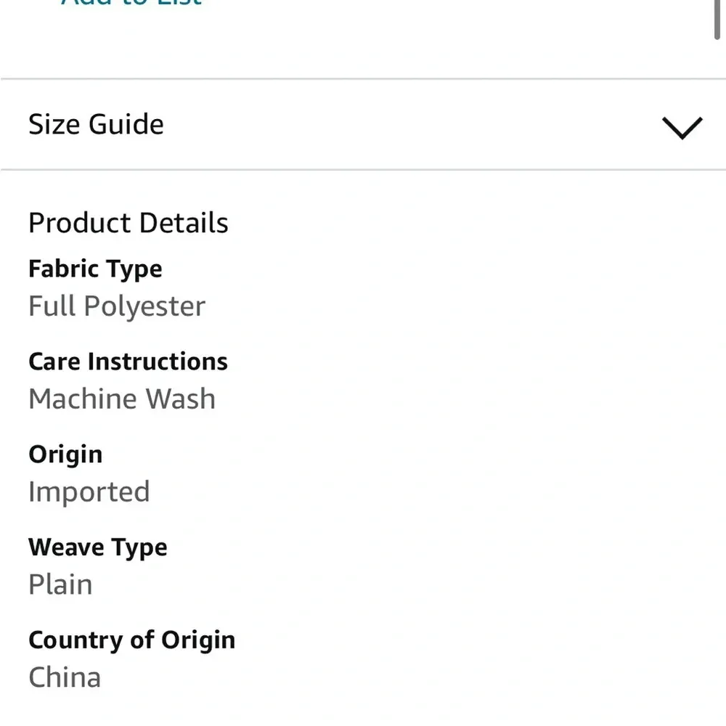Click the Country of Origin label
Image resolution: width=726 pixels, height=726 pixels.
[x=131, y=640]
